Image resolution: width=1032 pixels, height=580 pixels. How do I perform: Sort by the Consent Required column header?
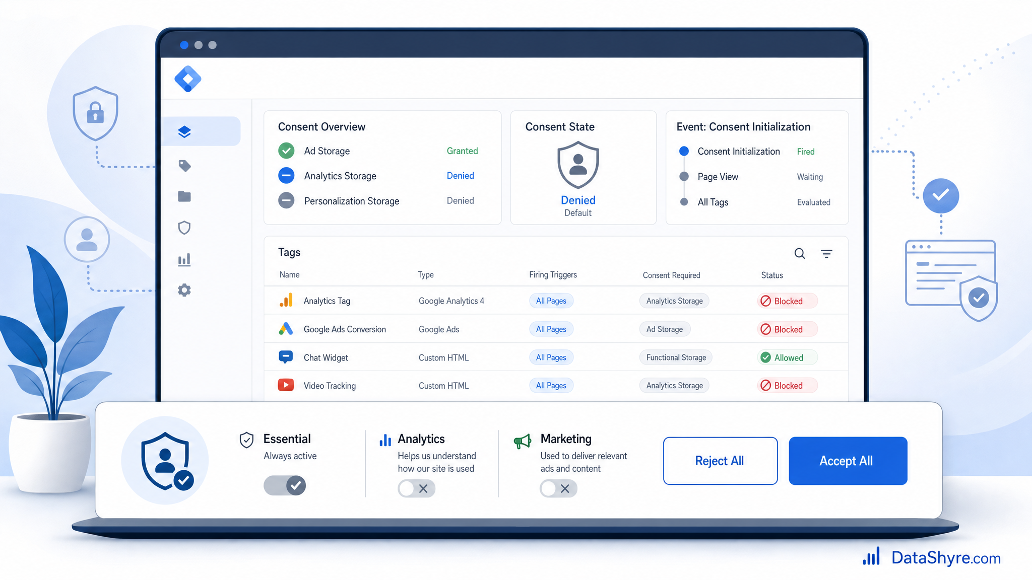coord(671,275)
